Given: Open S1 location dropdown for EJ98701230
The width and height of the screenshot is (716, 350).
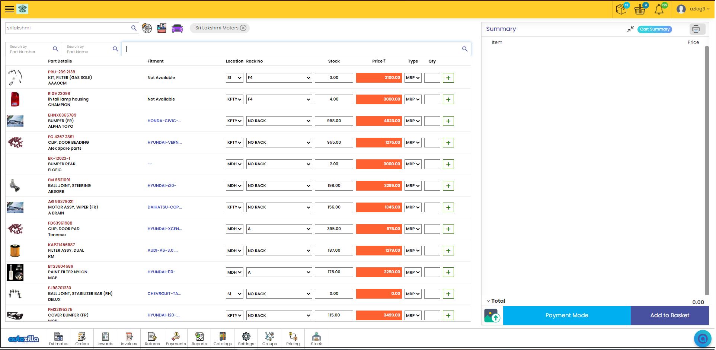Looking at the screenshot, I should click(x=234, y=294).
